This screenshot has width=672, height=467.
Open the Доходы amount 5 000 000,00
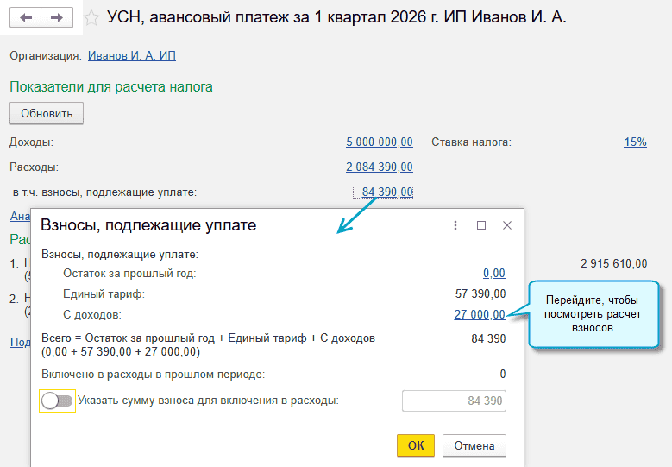(380, 142)
